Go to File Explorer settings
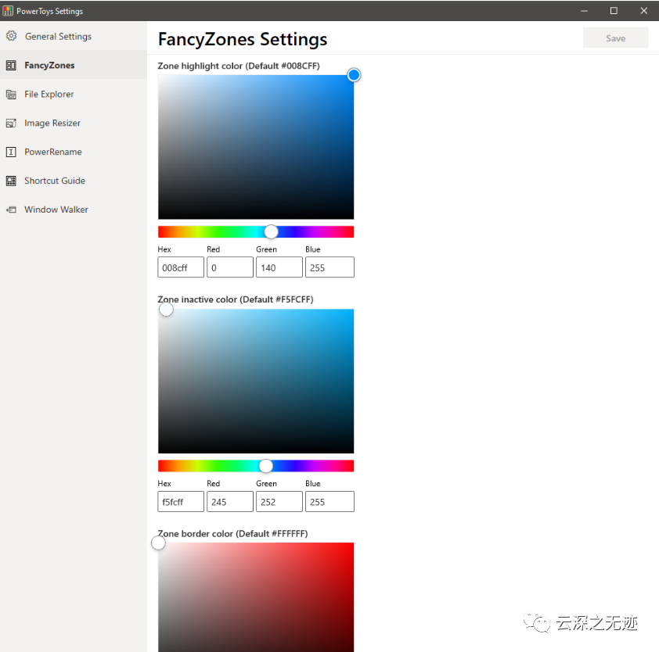This screenshot has width=659, height=652. 74,94
